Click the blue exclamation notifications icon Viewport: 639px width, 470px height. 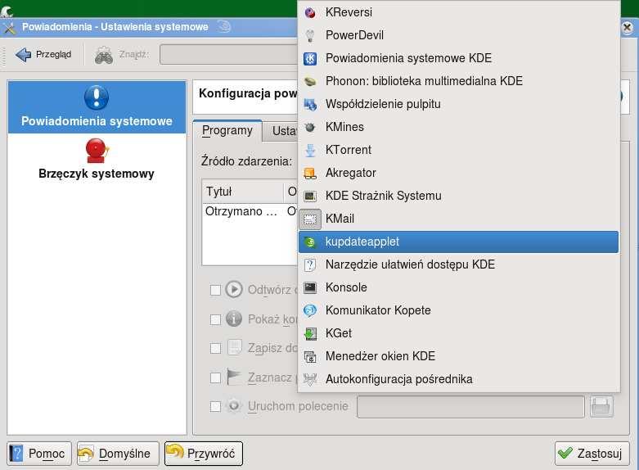[x=97, y=97]
